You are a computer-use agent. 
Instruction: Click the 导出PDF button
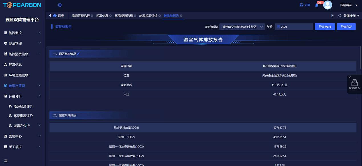tap(346, 27)
